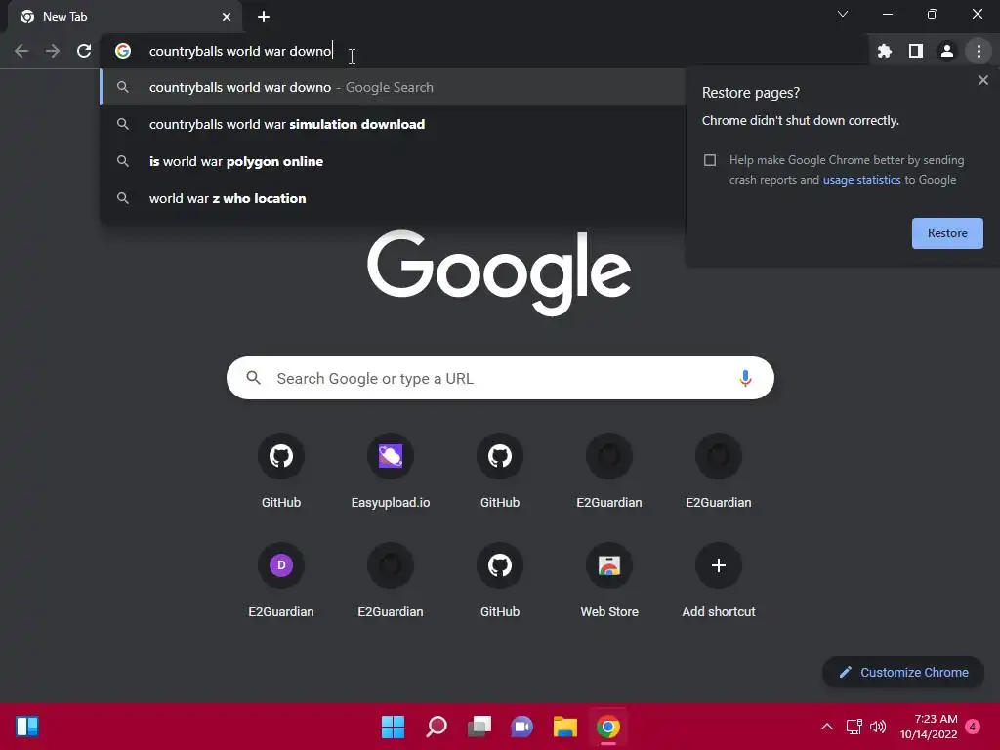The image size is (1000, 750).
Task: Select the New Tab tab
Action: click(x=124, y=17)
